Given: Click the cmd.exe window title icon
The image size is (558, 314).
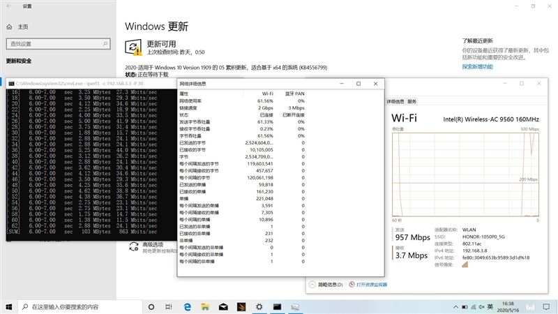Looking at the screenshot, I should (11, 84).
